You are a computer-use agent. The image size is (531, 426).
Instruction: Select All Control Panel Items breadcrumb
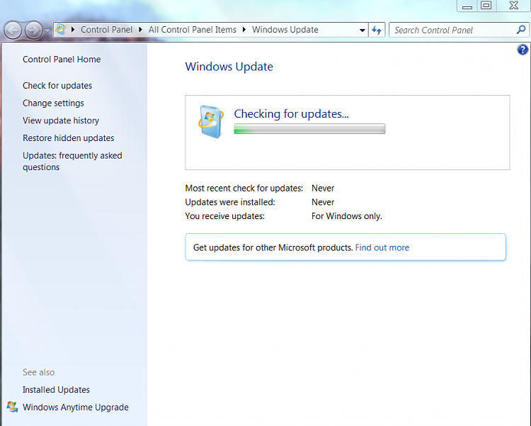[x=192, y=30]
